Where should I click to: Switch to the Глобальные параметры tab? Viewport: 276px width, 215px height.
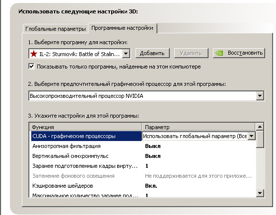[x=55, y=29]
